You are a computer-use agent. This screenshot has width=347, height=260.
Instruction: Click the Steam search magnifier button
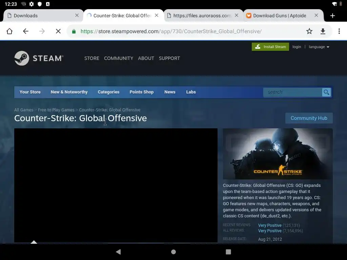click(326, 92)
